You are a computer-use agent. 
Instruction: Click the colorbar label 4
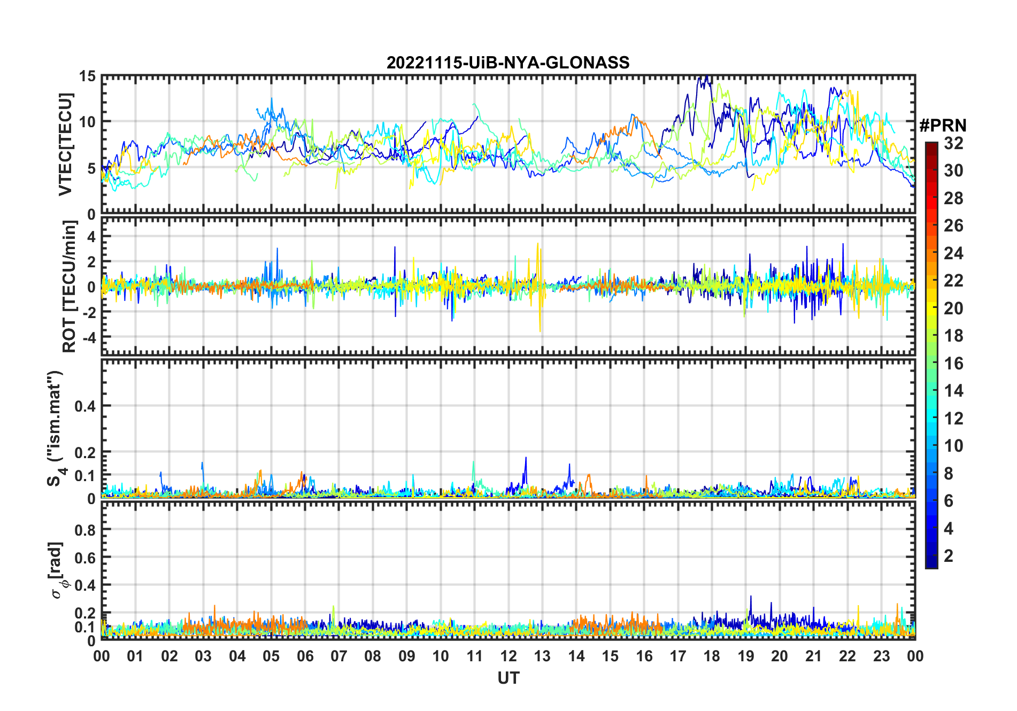coord(949,529)
